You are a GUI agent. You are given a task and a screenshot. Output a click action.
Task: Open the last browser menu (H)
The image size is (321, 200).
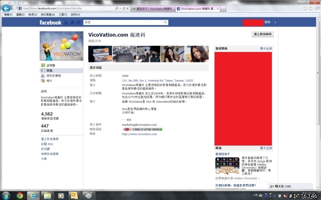click(75, 14)
